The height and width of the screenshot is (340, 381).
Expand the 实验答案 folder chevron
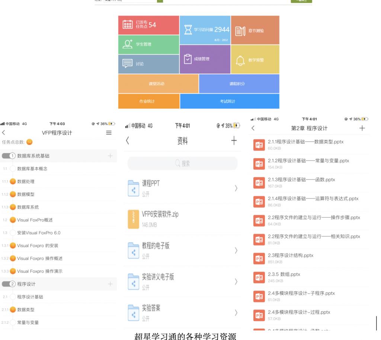click(x=236, y=313)
